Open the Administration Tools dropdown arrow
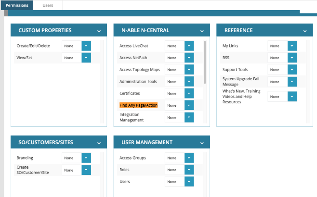This screenshot has height=197, width=317. pyautogui.click(x=189, y=81)
